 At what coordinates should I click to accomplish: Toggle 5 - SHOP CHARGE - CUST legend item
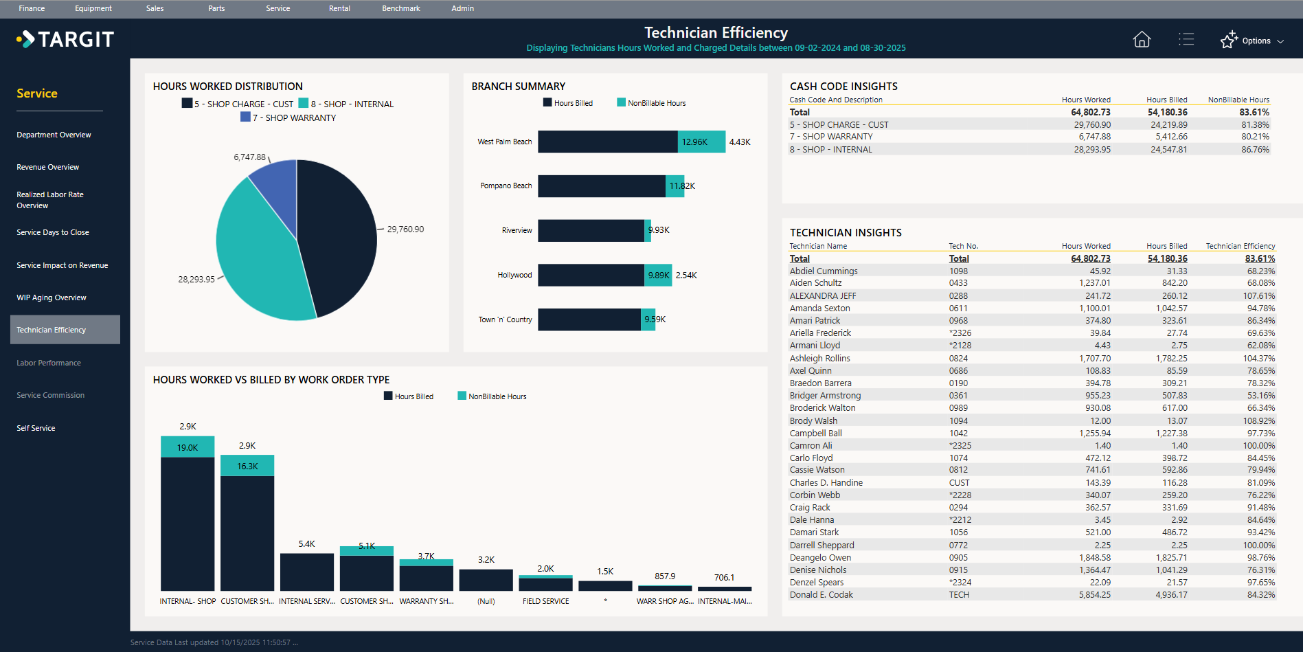238,104
